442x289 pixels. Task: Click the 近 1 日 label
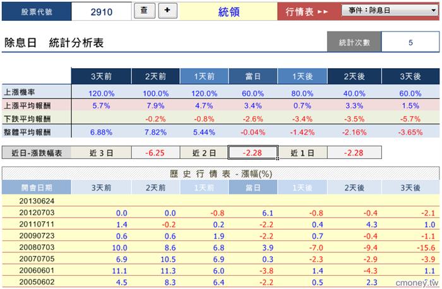[x=302, y=153]
